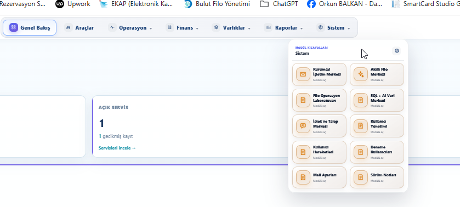Collapse the Sistem dropdown menu
The width and height of the screenshot is (460, 207).
(x=333, y=28)
